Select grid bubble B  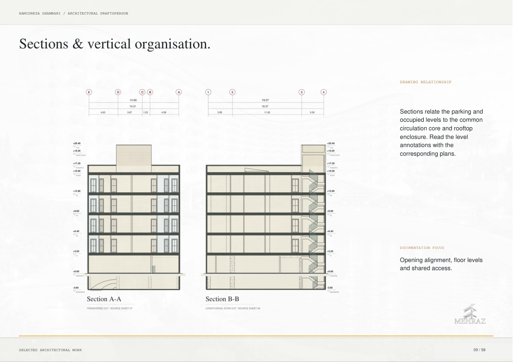[150, 92]
